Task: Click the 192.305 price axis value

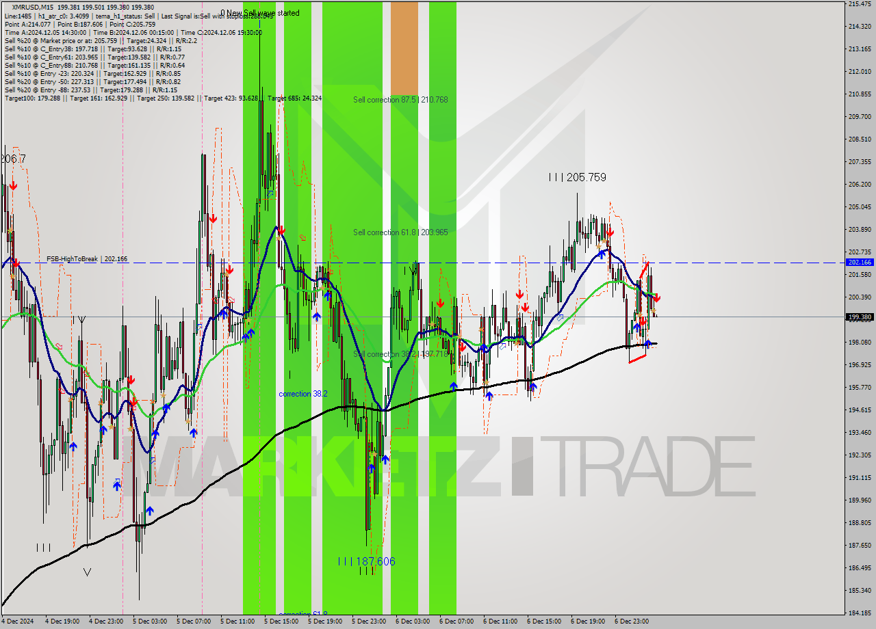Action: click(860, 455)
